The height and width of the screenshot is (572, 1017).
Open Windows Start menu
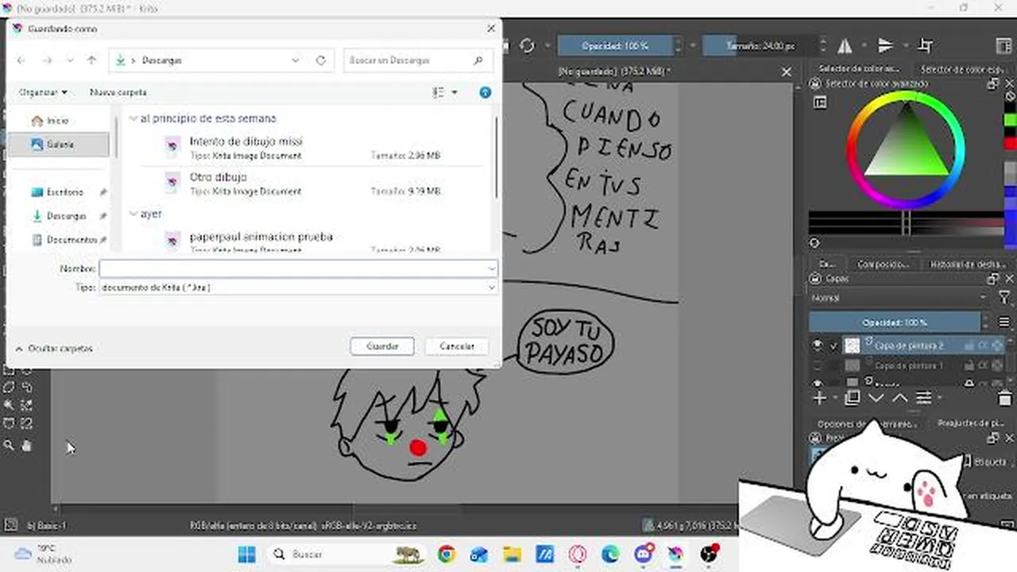[x=246, y=554]
